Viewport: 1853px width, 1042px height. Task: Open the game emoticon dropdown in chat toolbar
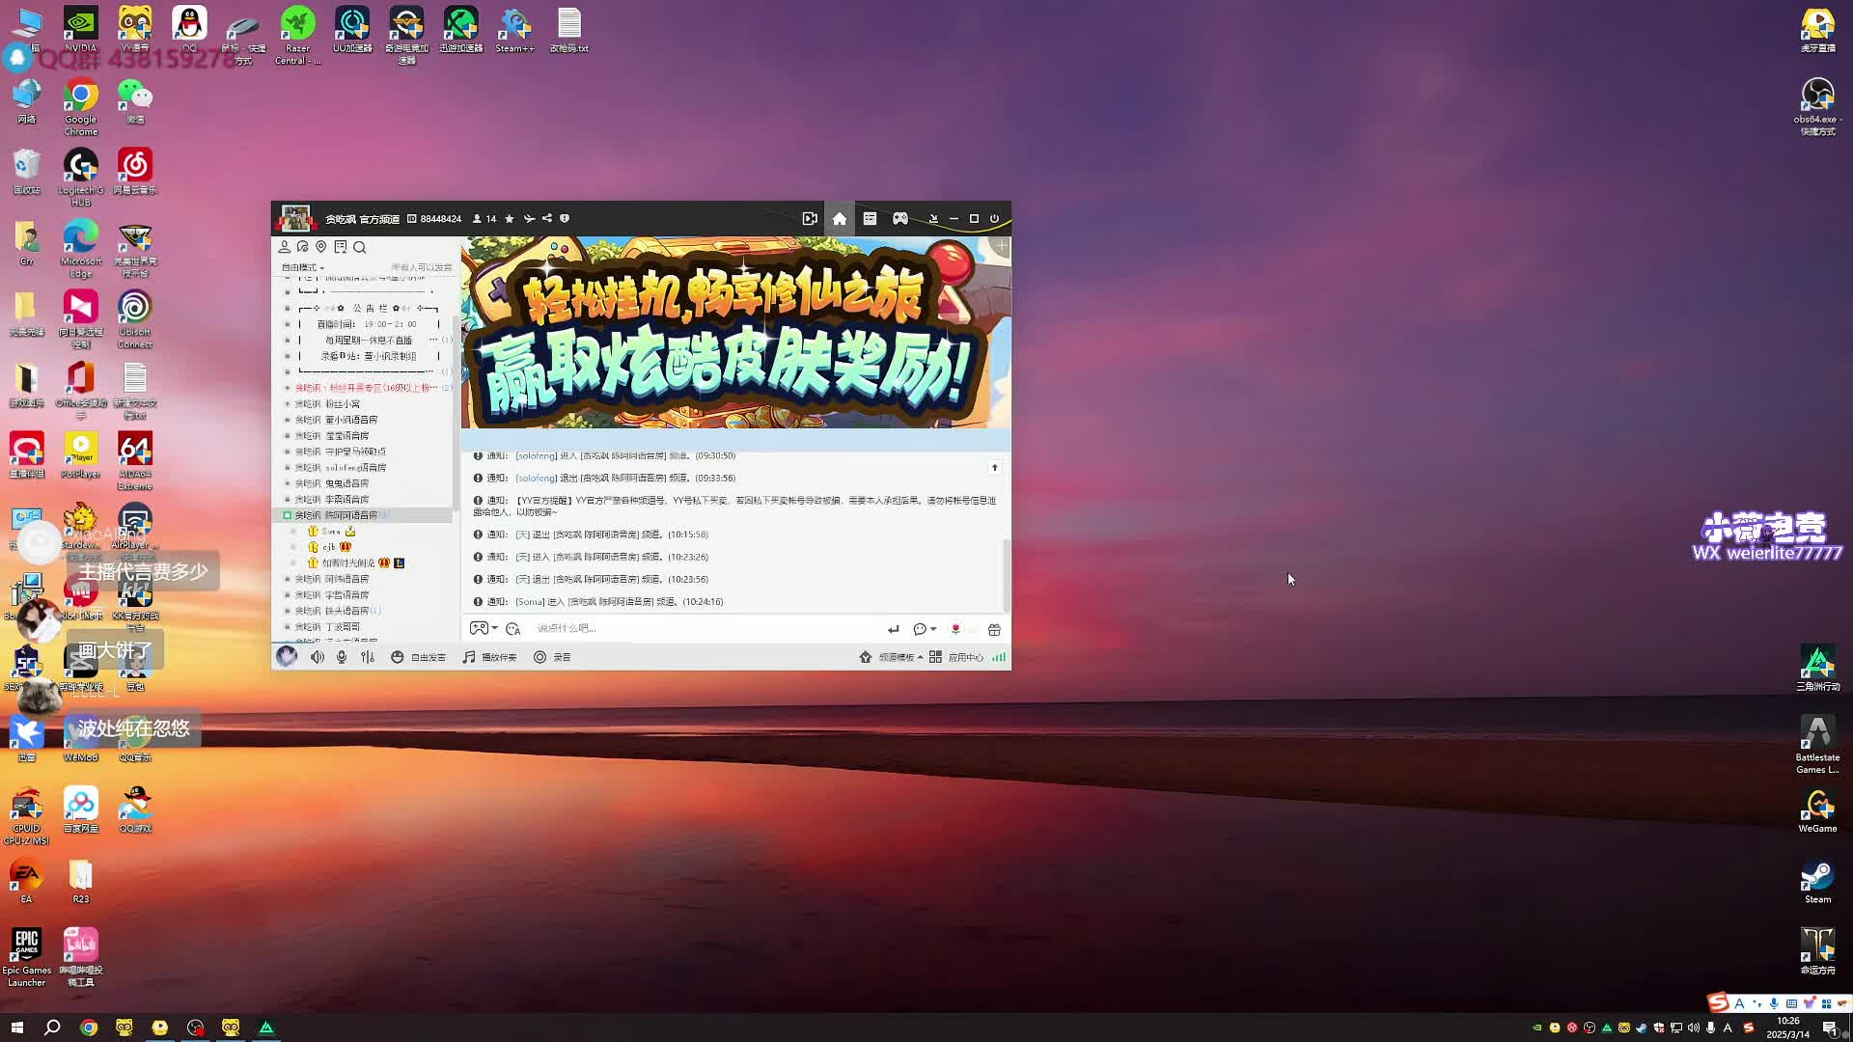[x=483, y=629]
